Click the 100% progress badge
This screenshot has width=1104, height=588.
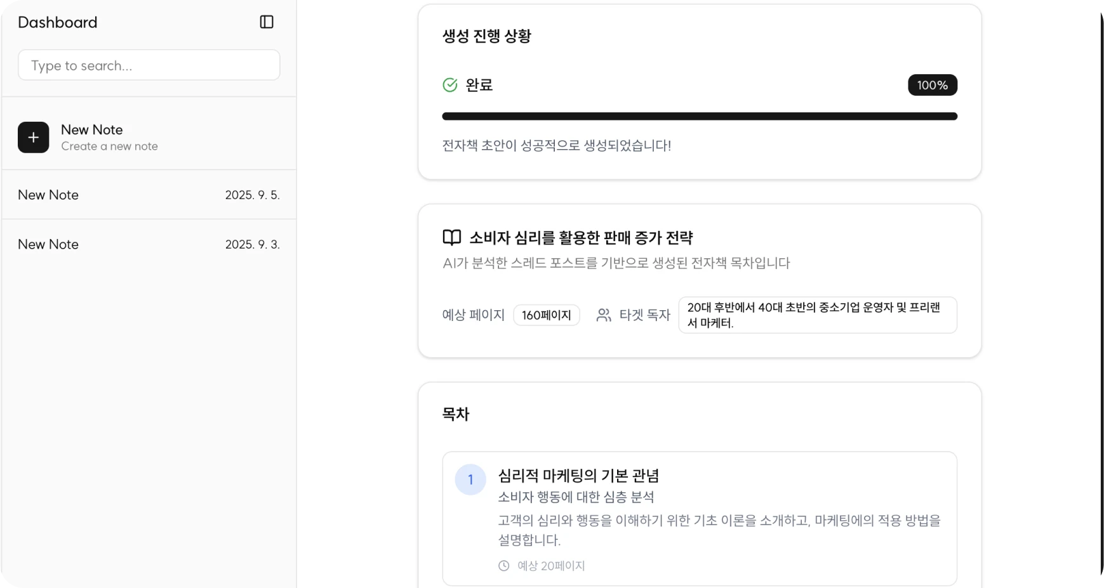pyautogui.click(x=932, y=85)
